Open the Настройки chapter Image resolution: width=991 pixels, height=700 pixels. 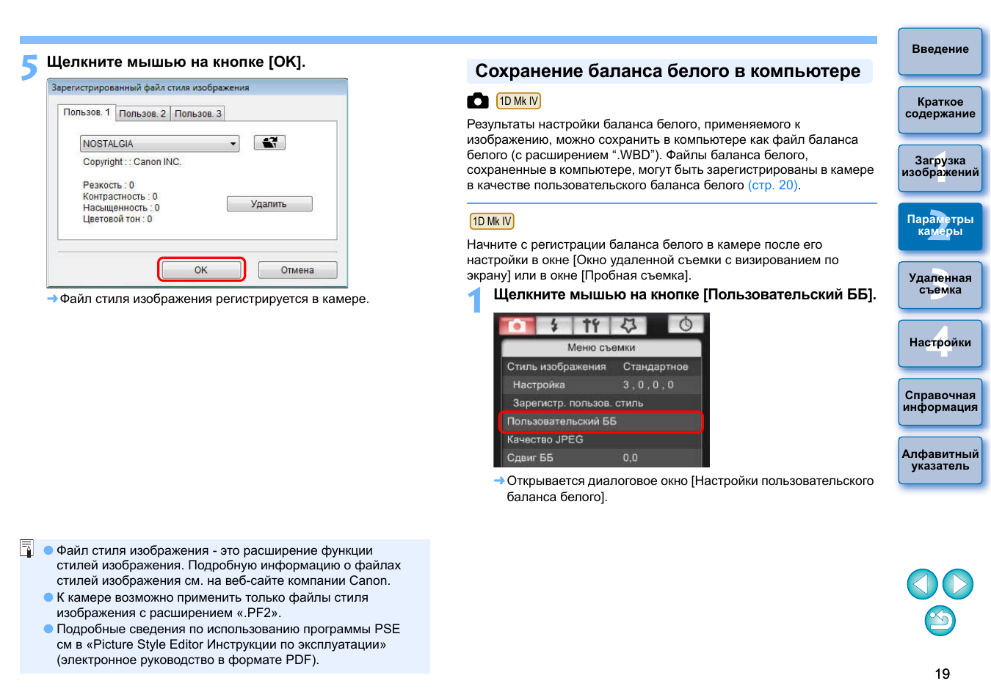(940, 343)
